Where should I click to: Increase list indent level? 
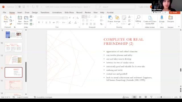click(87, 20)
